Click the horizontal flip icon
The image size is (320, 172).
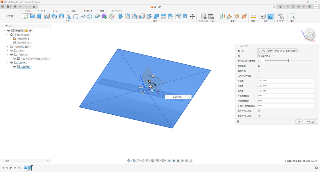[x=259, y=111]
